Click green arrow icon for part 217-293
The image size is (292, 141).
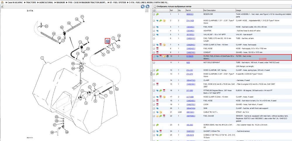click(161, 90)
